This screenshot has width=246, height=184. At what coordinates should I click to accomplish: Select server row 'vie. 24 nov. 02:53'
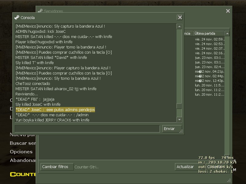(x=210, y=44)
